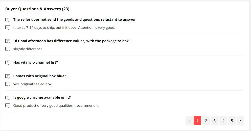Open 'Has vitalício channel list?' question
The height and width of the screenshot is (131, 251).
coord(36,62)
